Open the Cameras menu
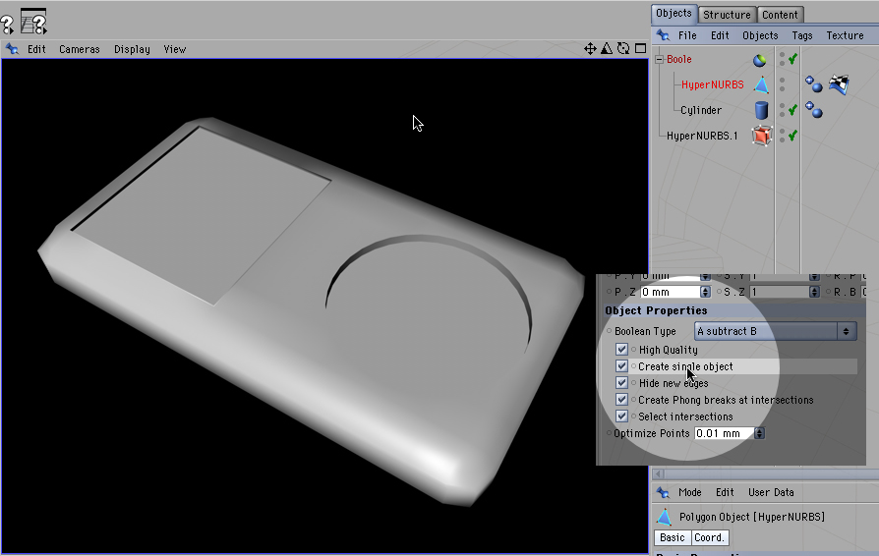 [79, 49]
